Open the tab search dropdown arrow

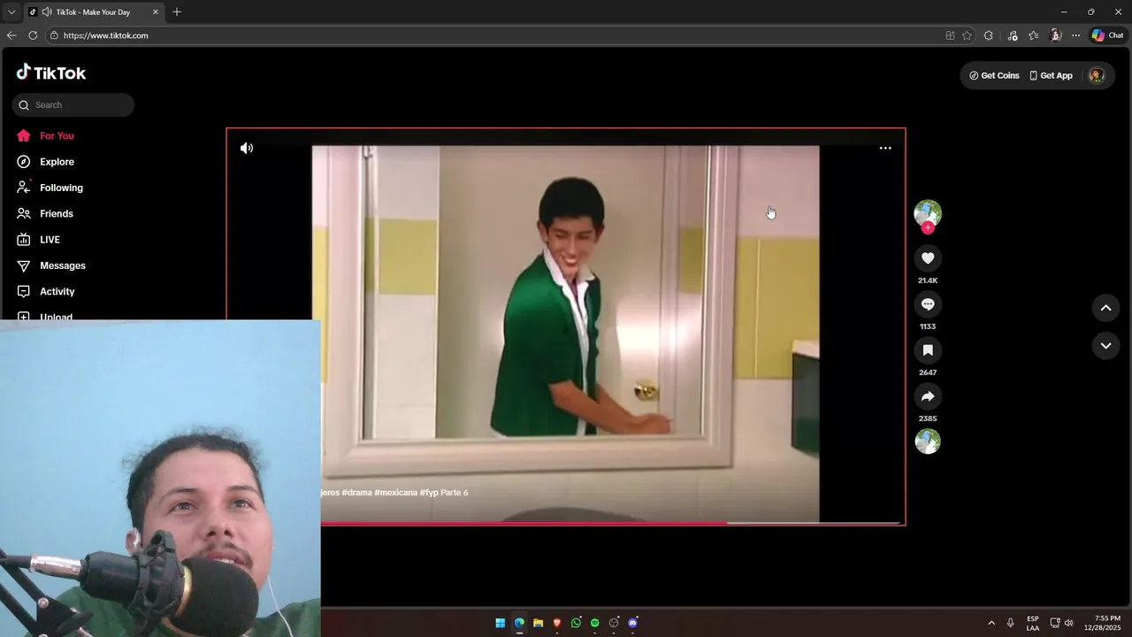click(11, 12)
